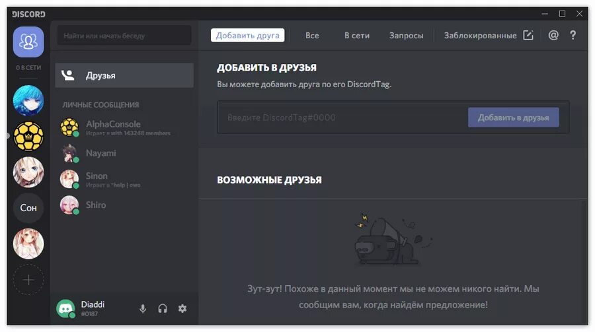Mute the microphone
595x332 pixels.
click(x=143, y=308)
